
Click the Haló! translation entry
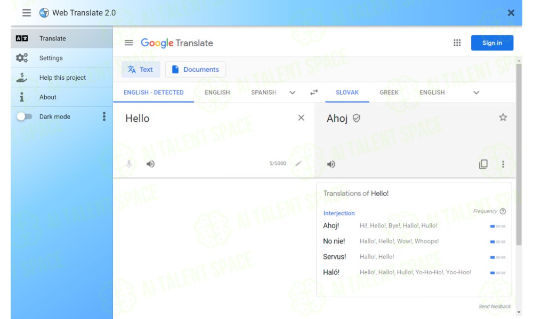coord(331,272)
